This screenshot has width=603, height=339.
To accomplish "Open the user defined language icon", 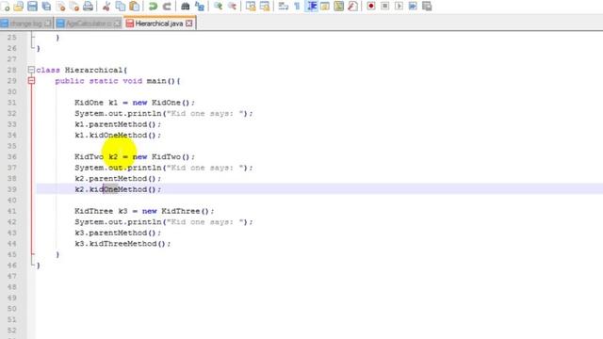I will tap(325, 7).
